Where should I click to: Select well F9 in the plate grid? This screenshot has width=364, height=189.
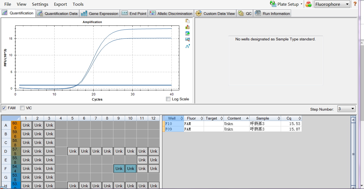[x=119, y=168]
